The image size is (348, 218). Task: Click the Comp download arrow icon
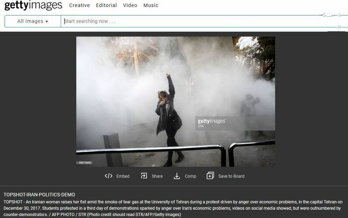pyautogui.click(x=177, y=176)
